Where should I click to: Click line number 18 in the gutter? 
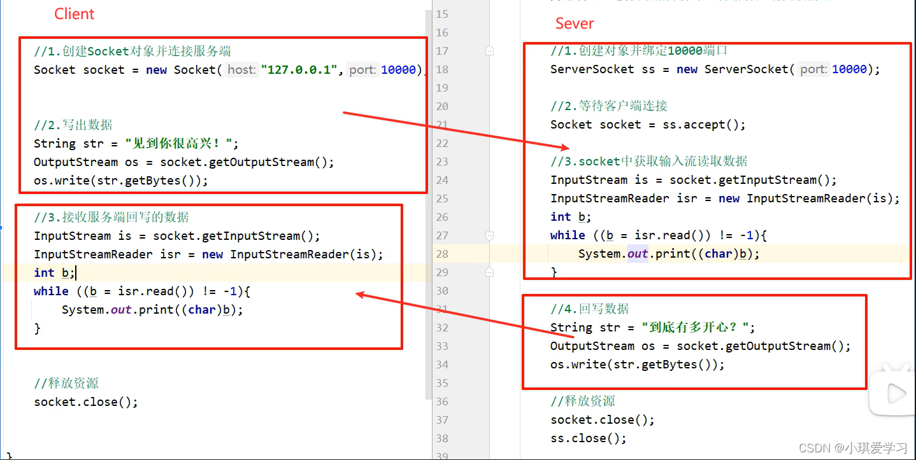tap(442, 69)
